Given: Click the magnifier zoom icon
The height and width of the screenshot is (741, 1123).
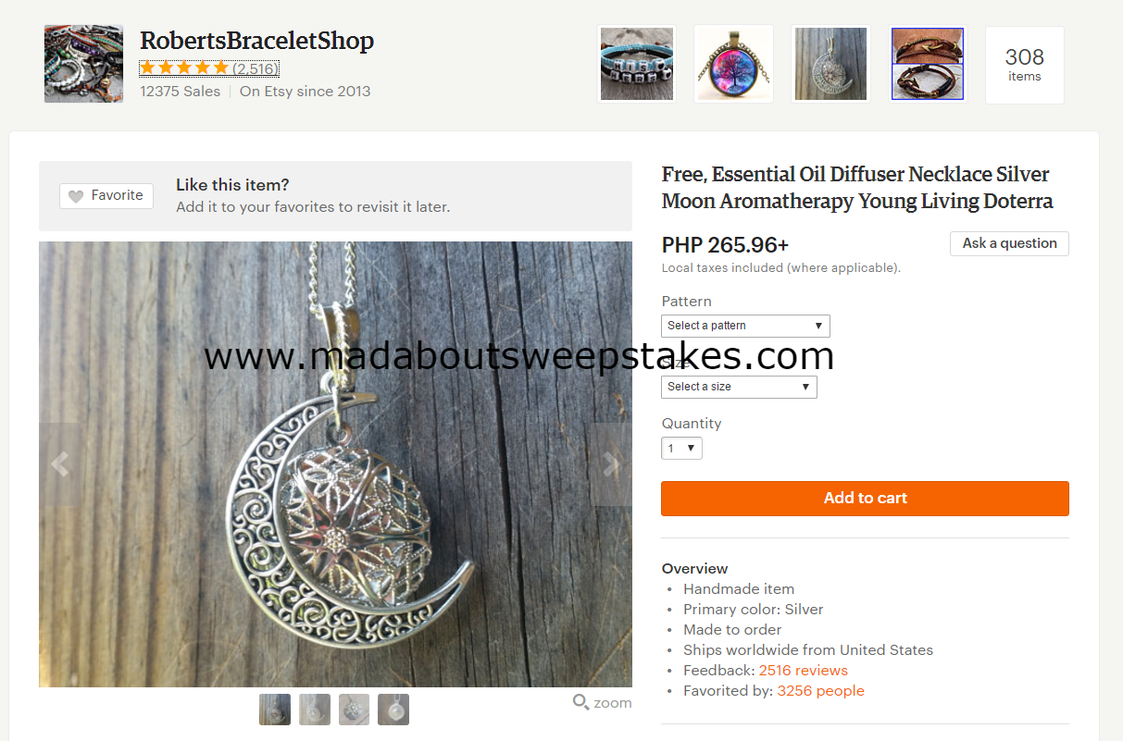Looking at the screenshot, I should point(581,702).
